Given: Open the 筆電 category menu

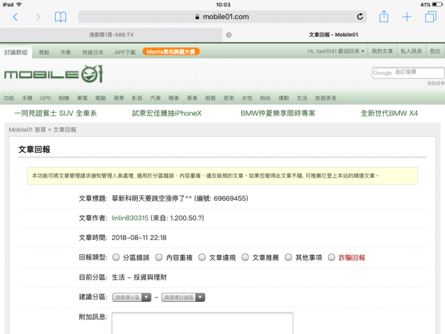Looking at the screenshot, I should coord(82,98).
